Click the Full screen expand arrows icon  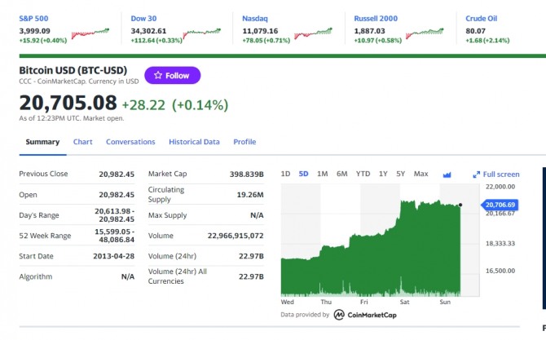[477, 174]
